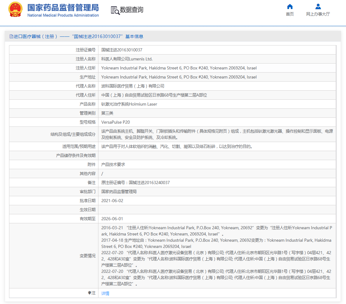Viewport: 346px width, 304px height.
Task: Click the 注册人住所 address value
Action: tap(179, 68)
